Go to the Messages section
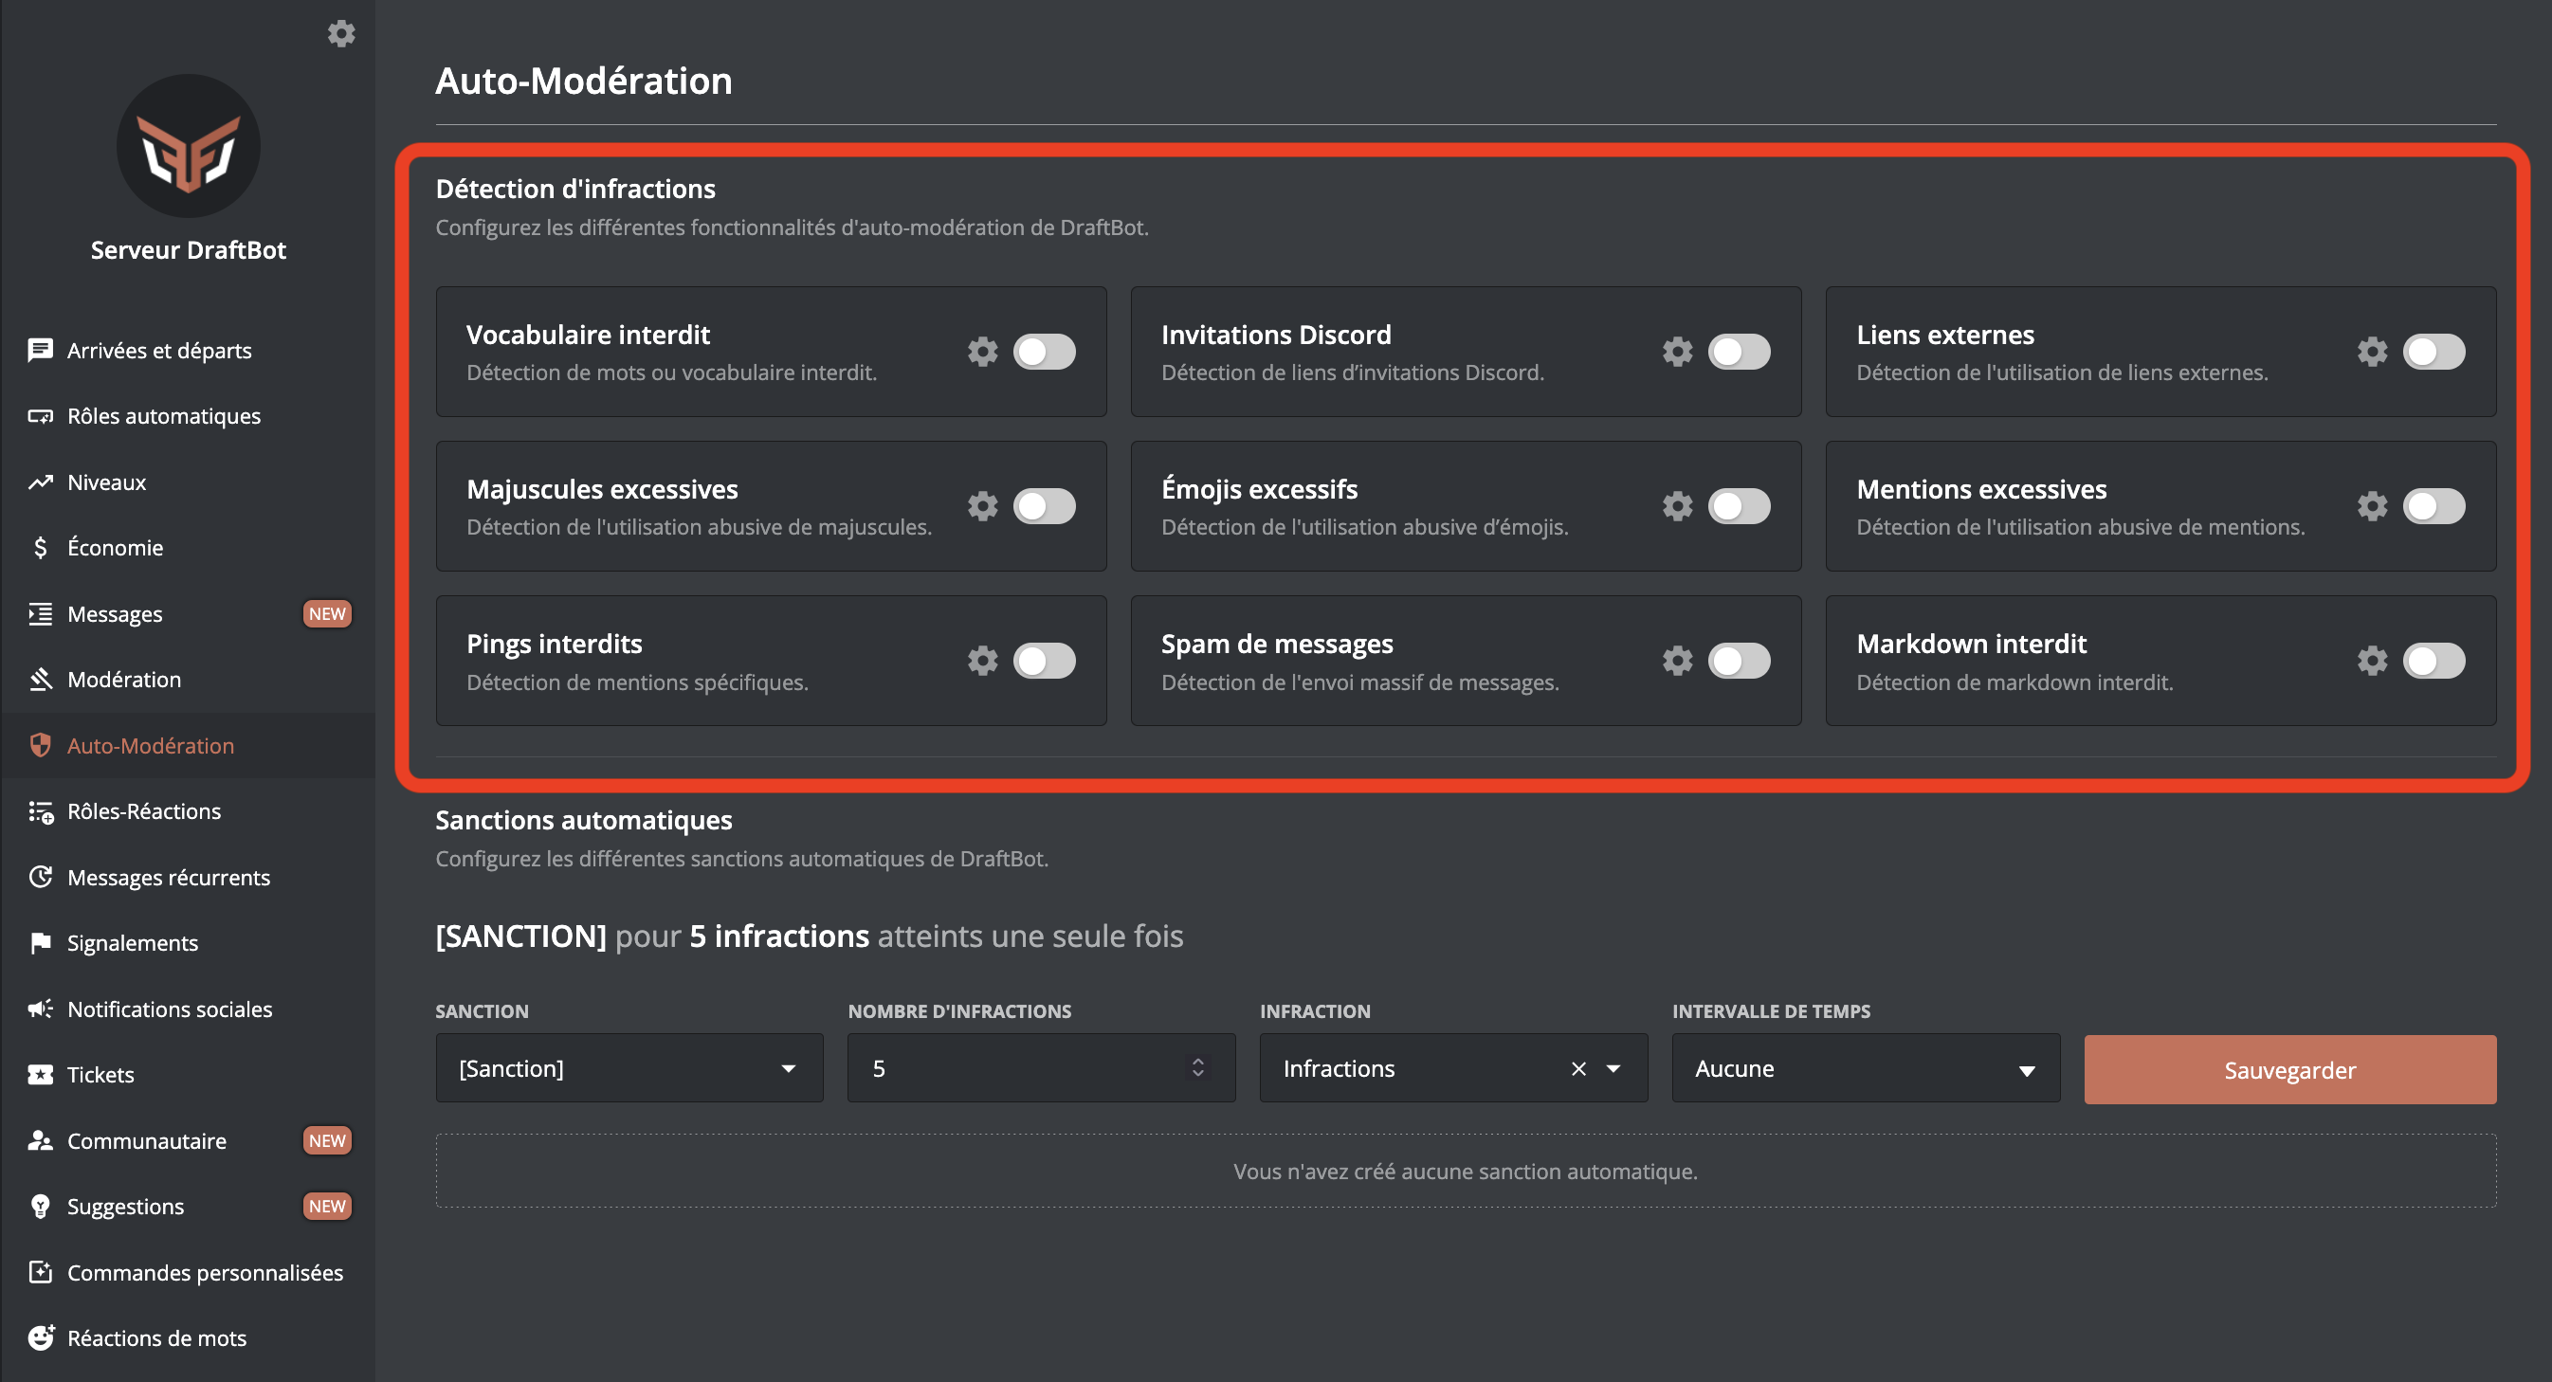Viewport: 2552px width, 1382px height. [x=114, y=613]
